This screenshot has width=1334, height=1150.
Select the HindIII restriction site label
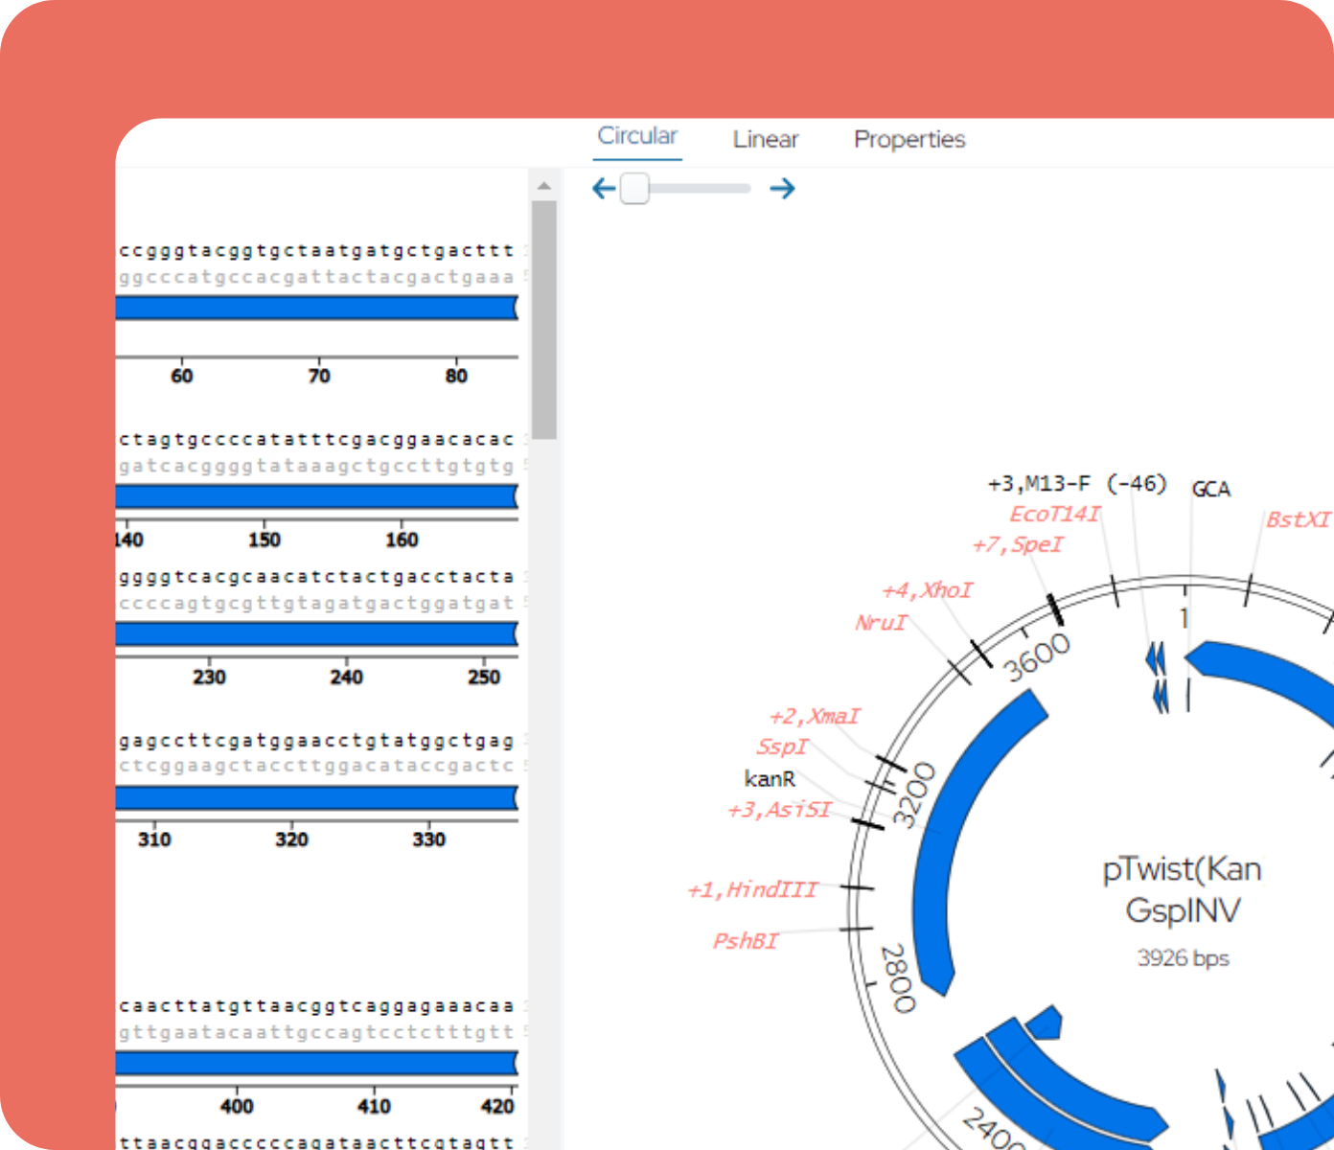click(x=753, y=889)
